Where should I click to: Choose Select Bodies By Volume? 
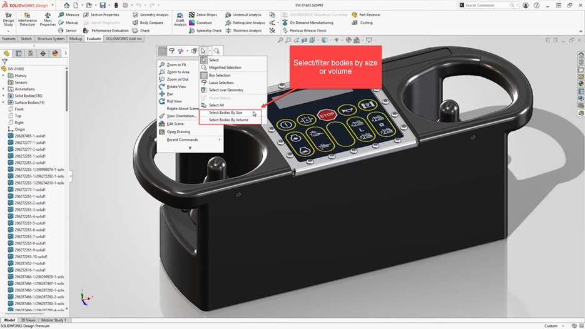[x=228, y=120]
